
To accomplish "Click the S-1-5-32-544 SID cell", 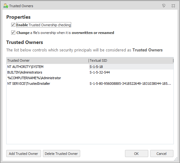I will pos(99,72).
